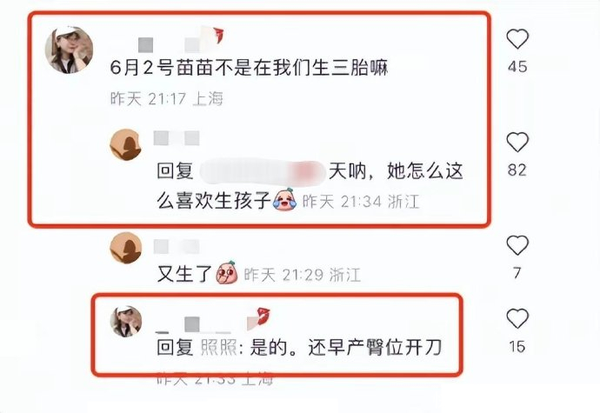Image resolution: width=600 pixels, height=413 pixels.
Task: Tap the 82 like count
Action: pyautogui.click(x=517, y=170)
